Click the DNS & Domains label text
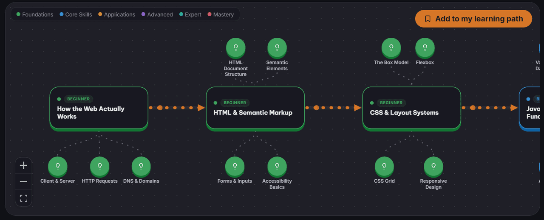This screenshot has width=544, height=220. click(x=141, y=181)
